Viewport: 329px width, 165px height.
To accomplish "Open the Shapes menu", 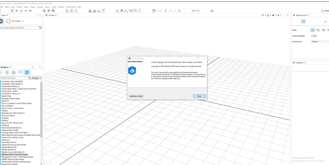I will click(x=33, y=7).
